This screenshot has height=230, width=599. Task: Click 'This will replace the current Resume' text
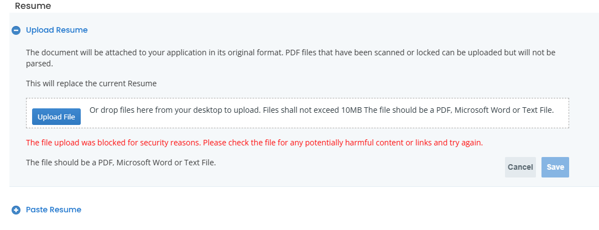pos(91,83)
